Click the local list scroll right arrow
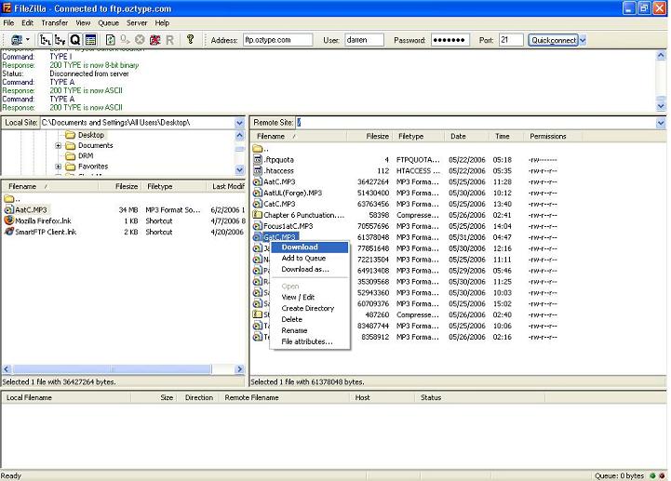Screen dimensions: 671x481 pyautogui.click(x=240, y=368)
